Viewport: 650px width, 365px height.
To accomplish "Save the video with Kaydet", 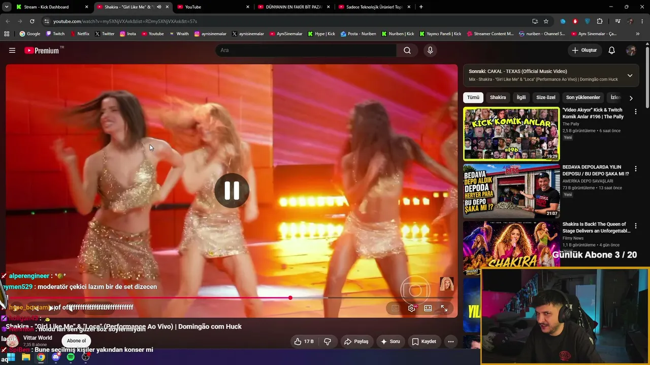I will pyautogui.click(x=424, y=342).
